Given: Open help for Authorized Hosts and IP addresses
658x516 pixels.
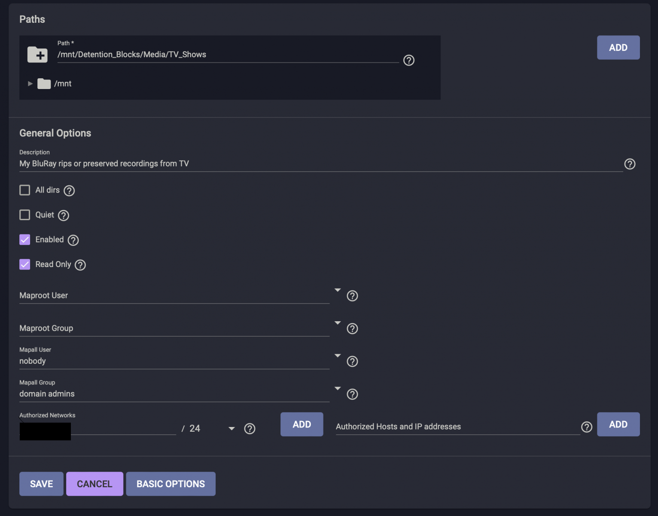Looking at the screenshot, I should pyautogui.click(x=587, y=427).
